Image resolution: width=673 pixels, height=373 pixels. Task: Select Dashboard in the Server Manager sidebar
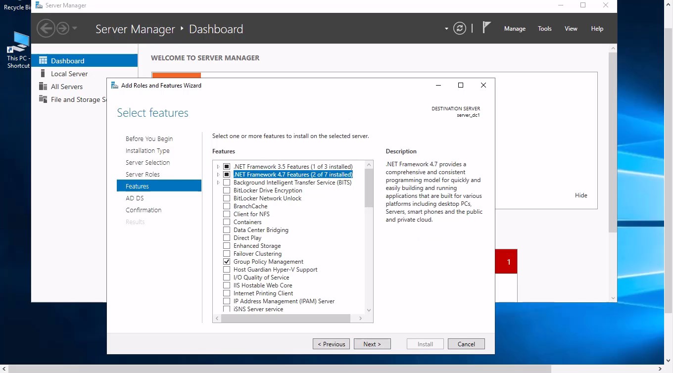pos(85,61)
